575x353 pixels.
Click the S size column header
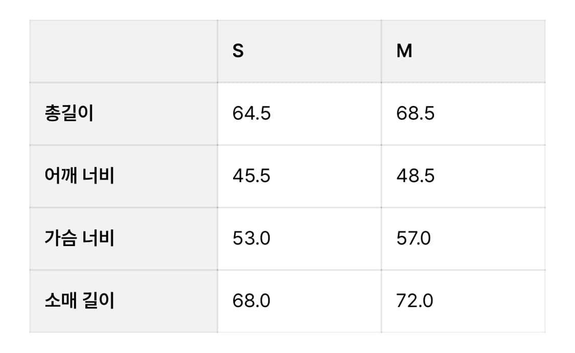click(x=238, y=51)
